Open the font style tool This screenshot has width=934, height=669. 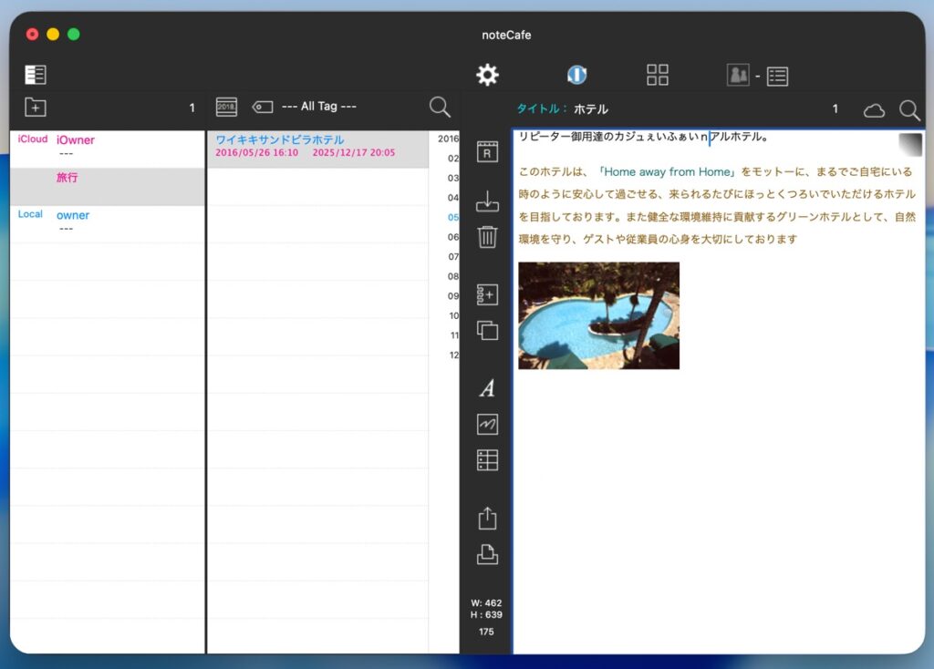(488, 388)
